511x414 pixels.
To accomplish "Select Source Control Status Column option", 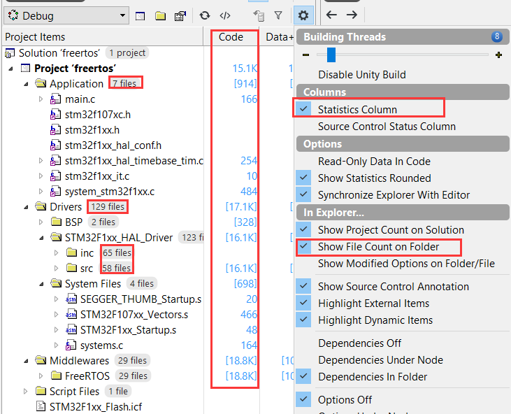I will coord(387,127).
